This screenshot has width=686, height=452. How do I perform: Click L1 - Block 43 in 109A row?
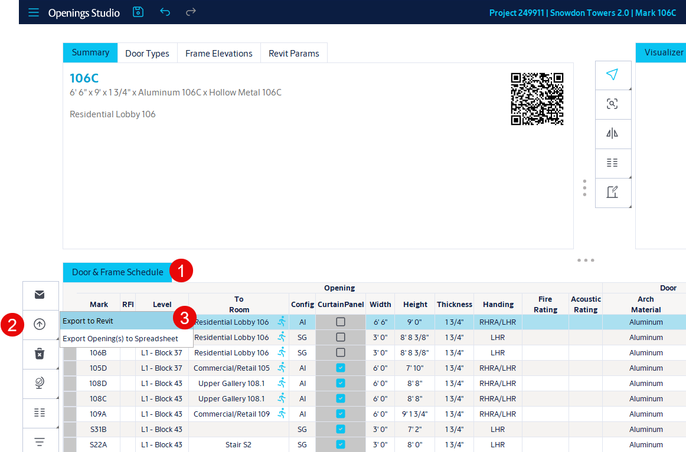[x=161, y=414]
